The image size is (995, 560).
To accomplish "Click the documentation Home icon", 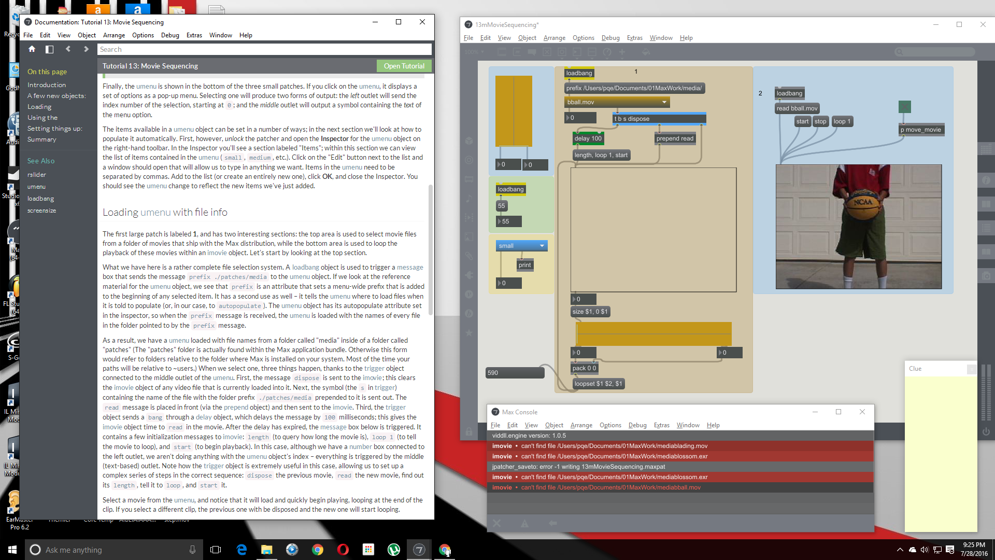I will [32, 49].
